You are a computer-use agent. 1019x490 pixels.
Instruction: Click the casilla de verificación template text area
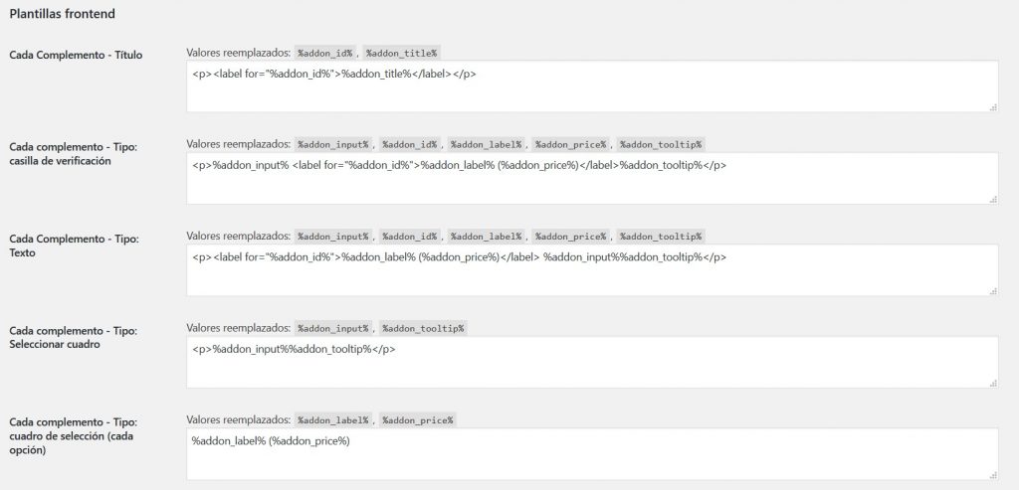point(591,179)
